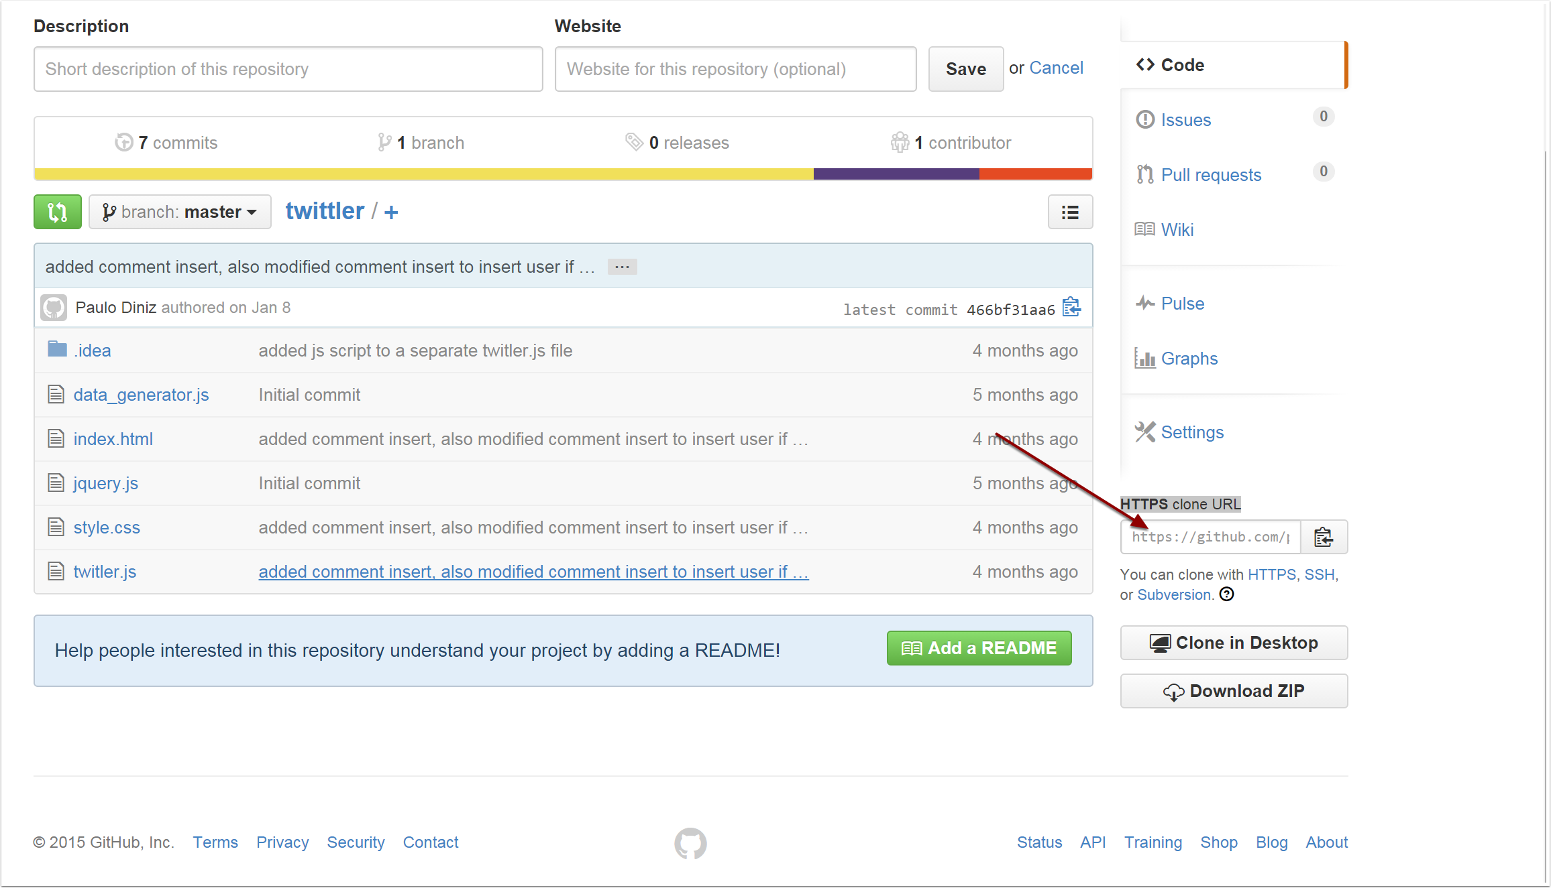
Task: Switch clone protocol to HTTPS link
Action: click(1271, 574)
